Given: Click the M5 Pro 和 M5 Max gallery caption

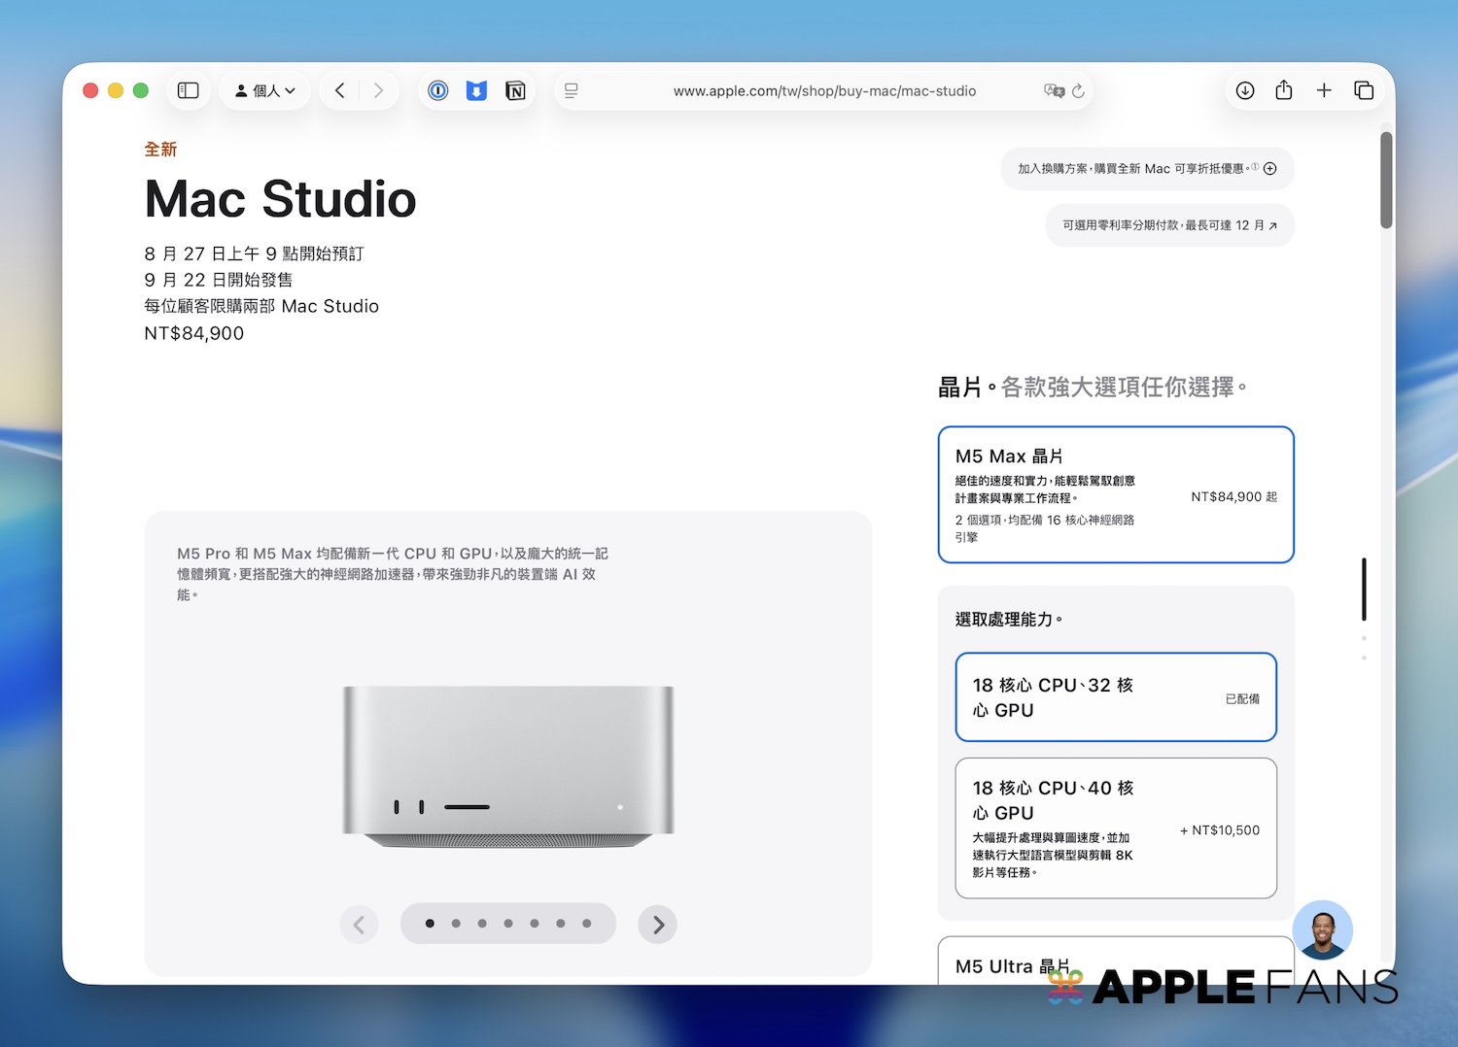Looking at the screenshot, I should pos(393,574).
